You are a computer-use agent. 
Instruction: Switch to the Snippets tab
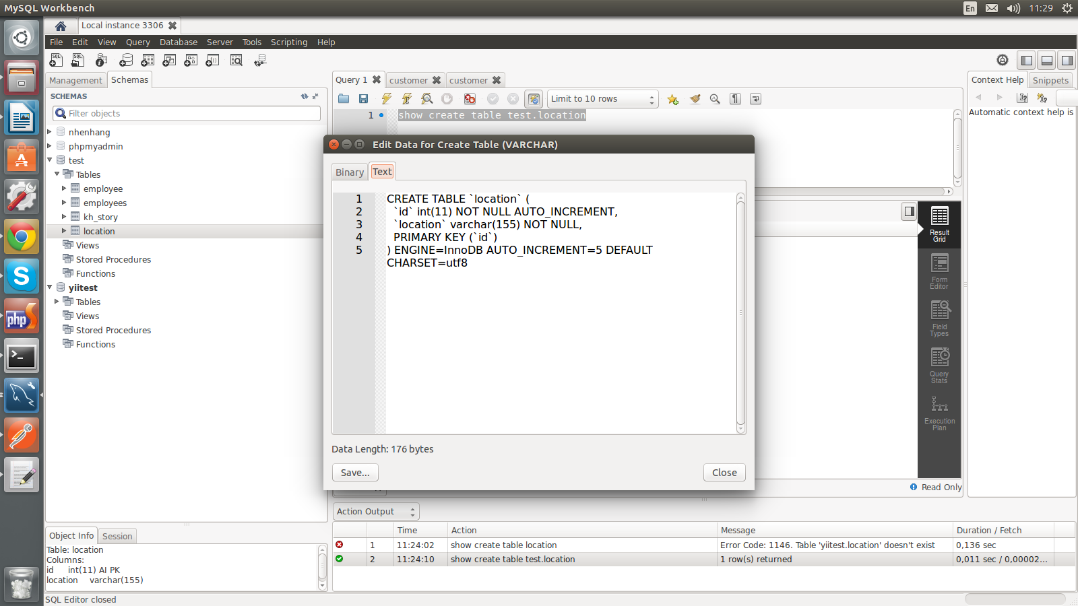[x=1050, y=80]
